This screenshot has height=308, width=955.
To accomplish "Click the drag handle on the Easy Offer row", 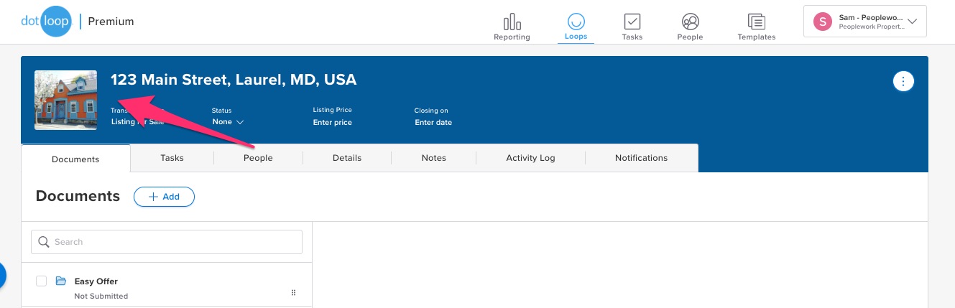I will (293, 292).
